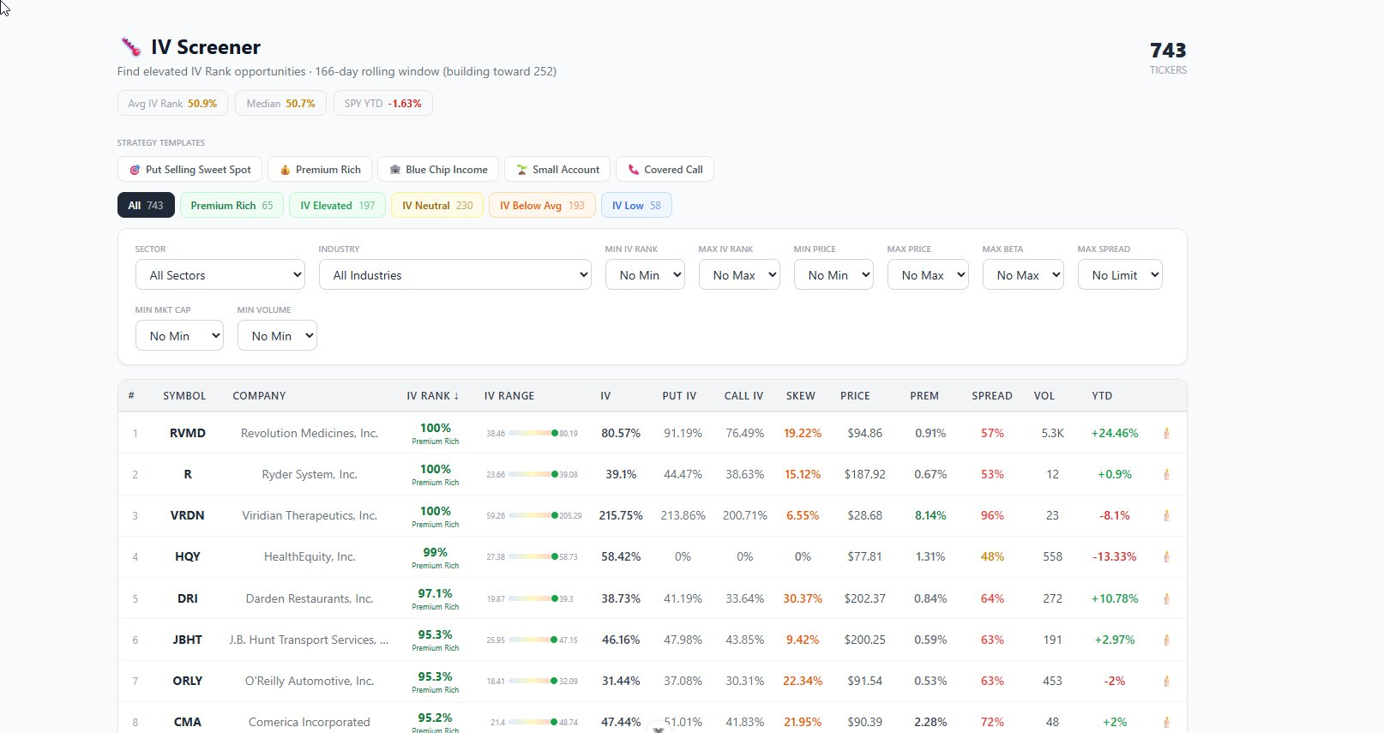Apply the Put Selling Sweet Spot template
Image resolution: width=1384 pixels, height=733 pixels.
[x=190, y=169]
